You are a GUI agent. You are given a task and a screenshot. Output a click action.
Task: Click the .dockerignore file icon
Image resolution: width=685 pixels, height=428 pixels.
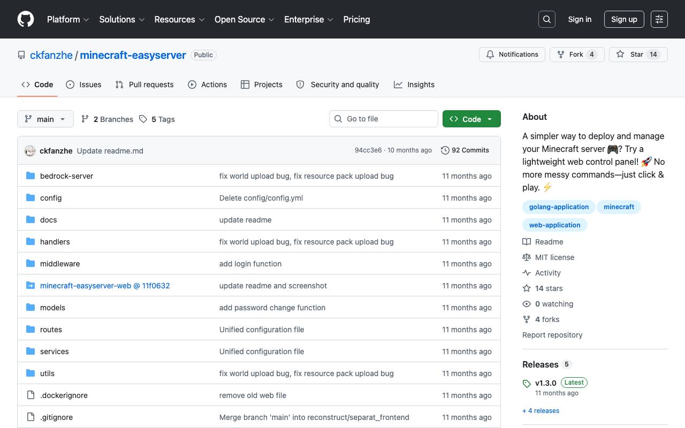point(31,395)
